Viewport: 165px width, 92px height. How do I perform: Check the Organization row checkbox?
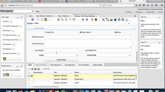pyautogui.click(x=29, y=79)
